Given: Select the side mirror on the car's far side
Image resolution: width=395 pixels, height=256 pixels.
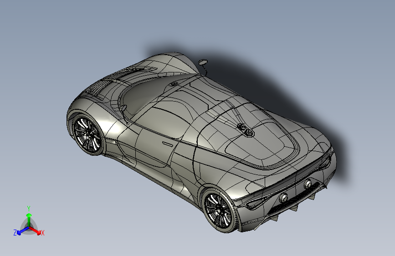Looking at the screenshot, I should 203,62.
